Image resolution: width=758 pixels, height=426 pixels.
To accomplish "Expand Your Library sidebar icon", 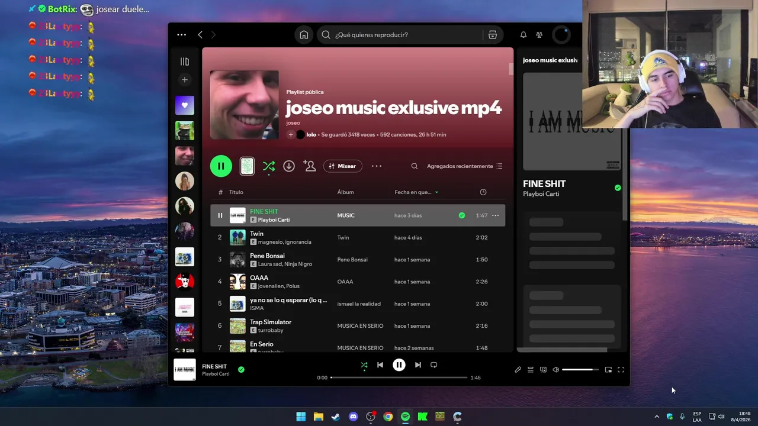I will pyautogui.click(x=185, y=62).
